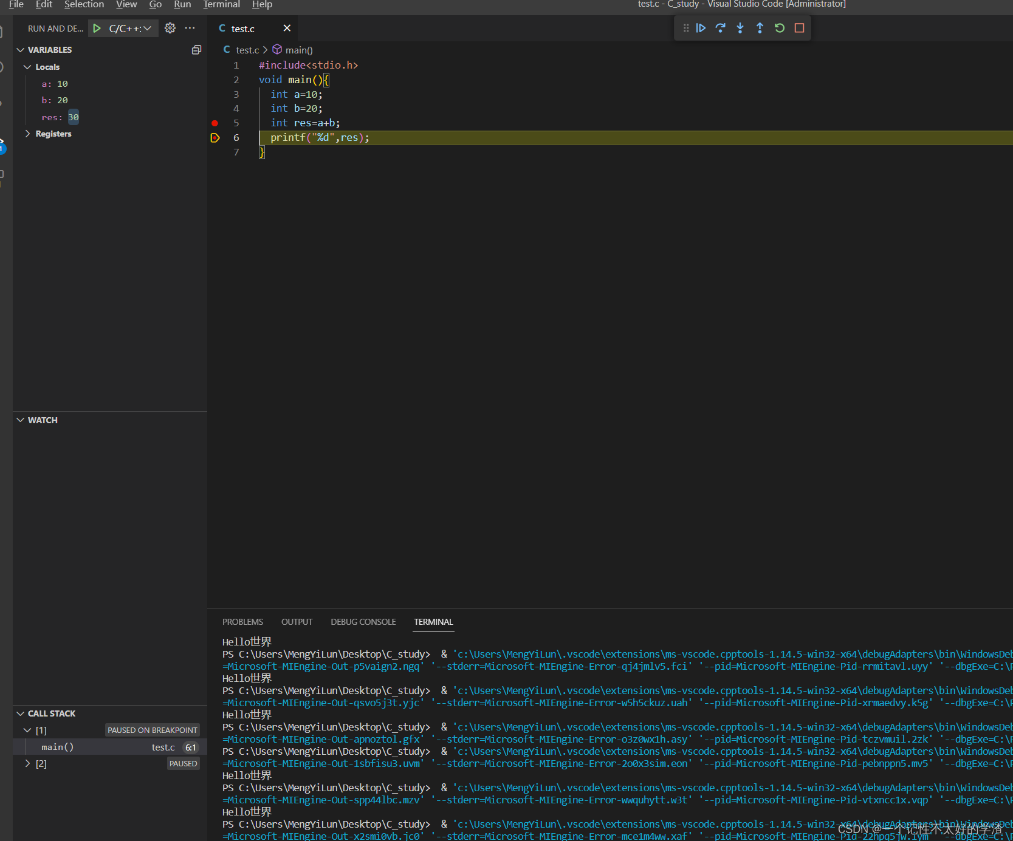Image resolution: width=1013 pixels, height=841 pixels.
Task: Click Step Out in debug toolbar
Action: pos(760,28)
